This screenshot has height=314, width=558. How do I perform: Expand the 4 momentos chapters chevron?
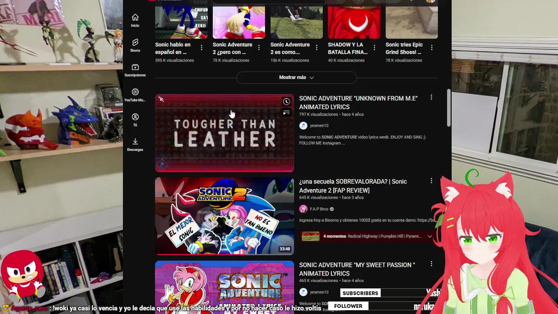coord(429,236)
